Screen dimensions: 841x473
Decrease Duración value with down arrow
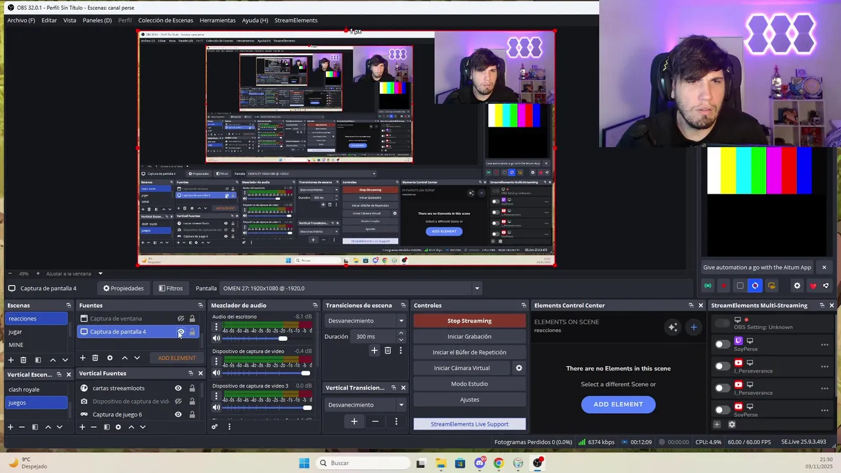(401, 340)
